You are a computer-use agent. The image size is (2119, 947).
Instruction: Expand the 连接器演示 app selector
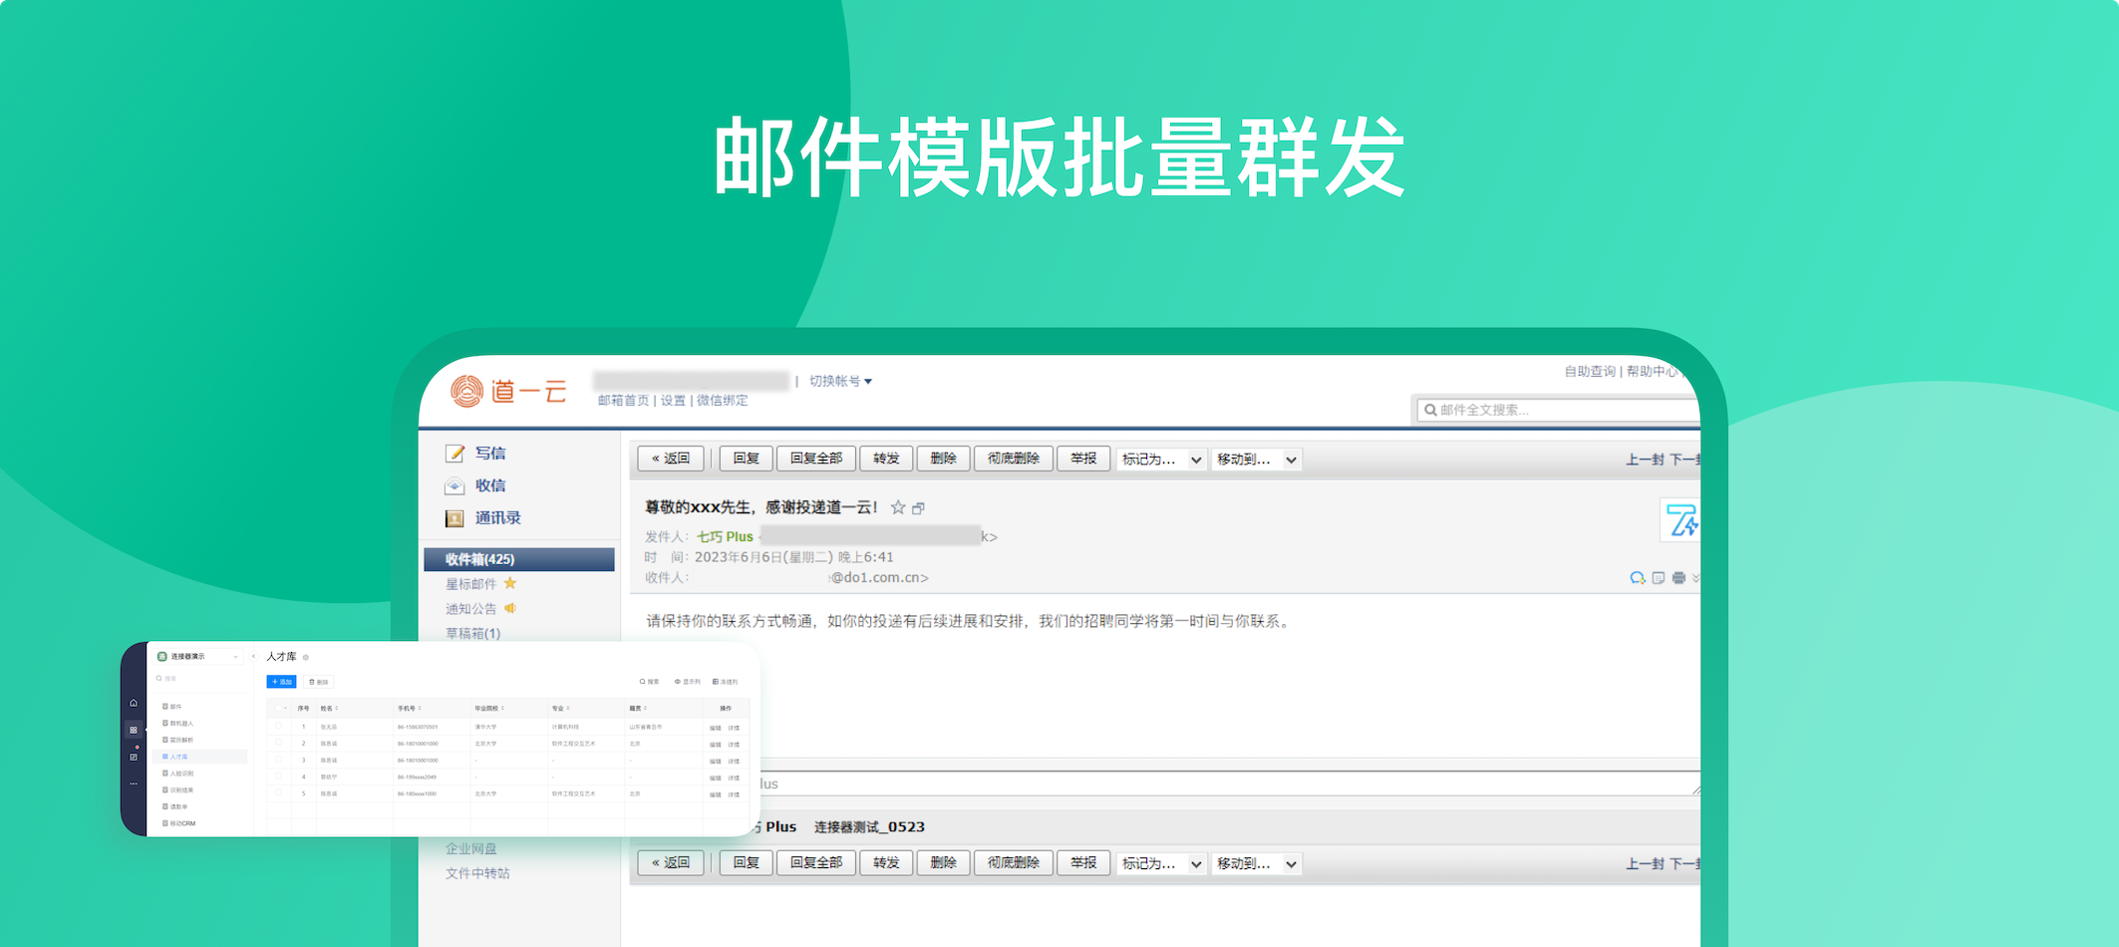[197, 656]
